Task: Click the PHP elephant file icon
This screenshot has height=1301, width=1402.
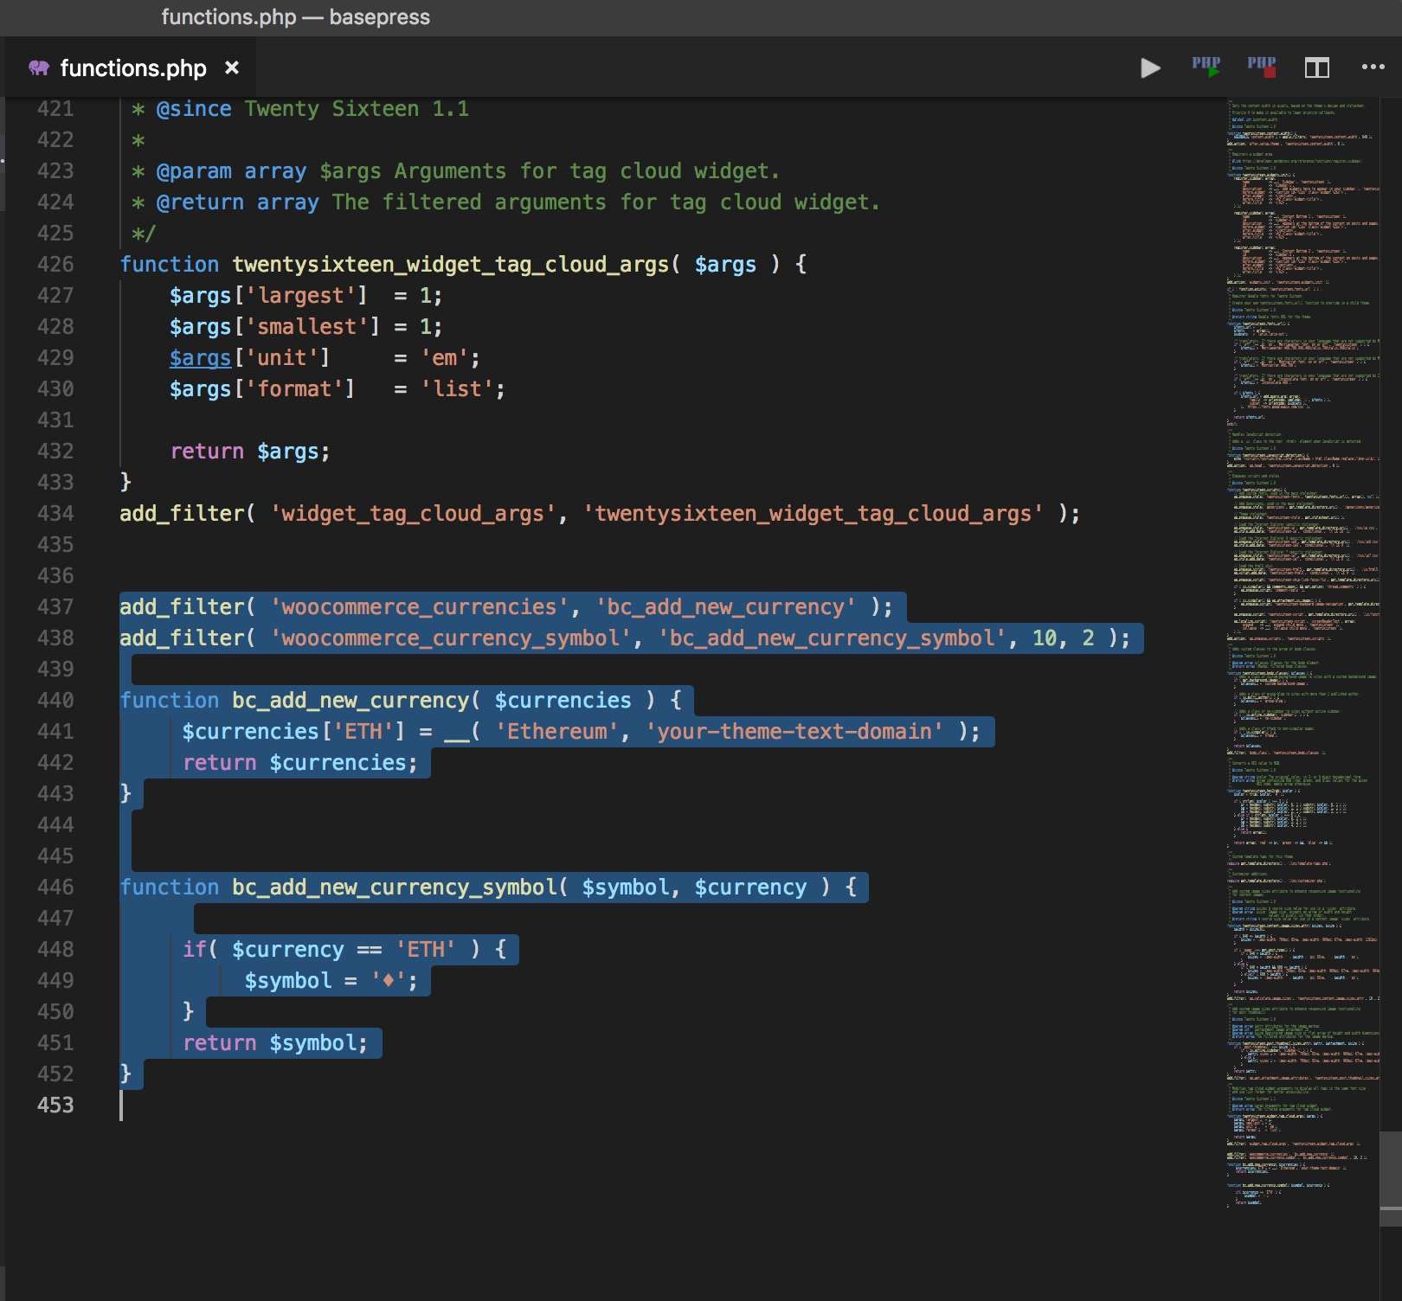Action: pyautogui.click(x=39, y=67)
